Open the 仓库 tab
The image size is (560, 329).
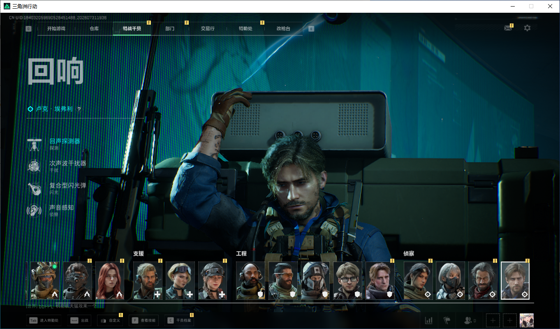(x=94, y=29)
